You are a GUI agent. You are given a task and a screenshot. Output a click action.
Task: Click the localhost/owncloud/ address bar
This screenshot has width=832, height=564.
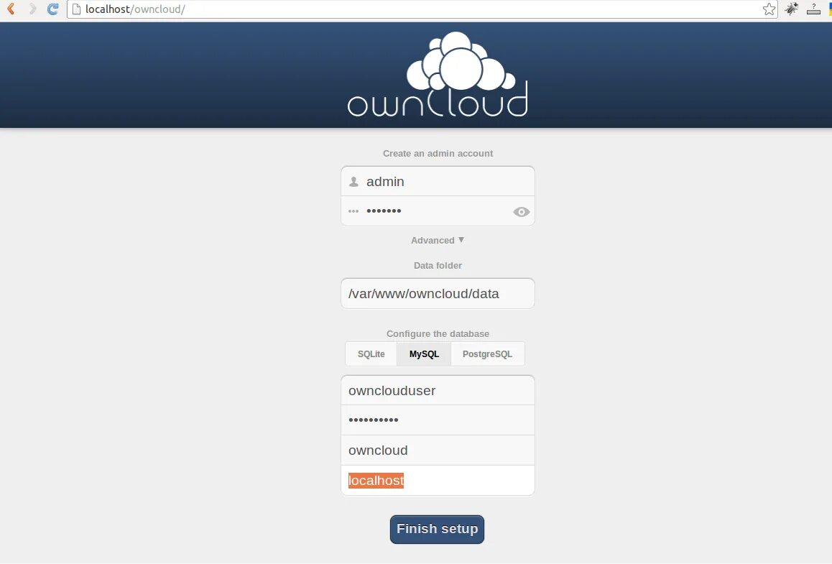point(422,9)
